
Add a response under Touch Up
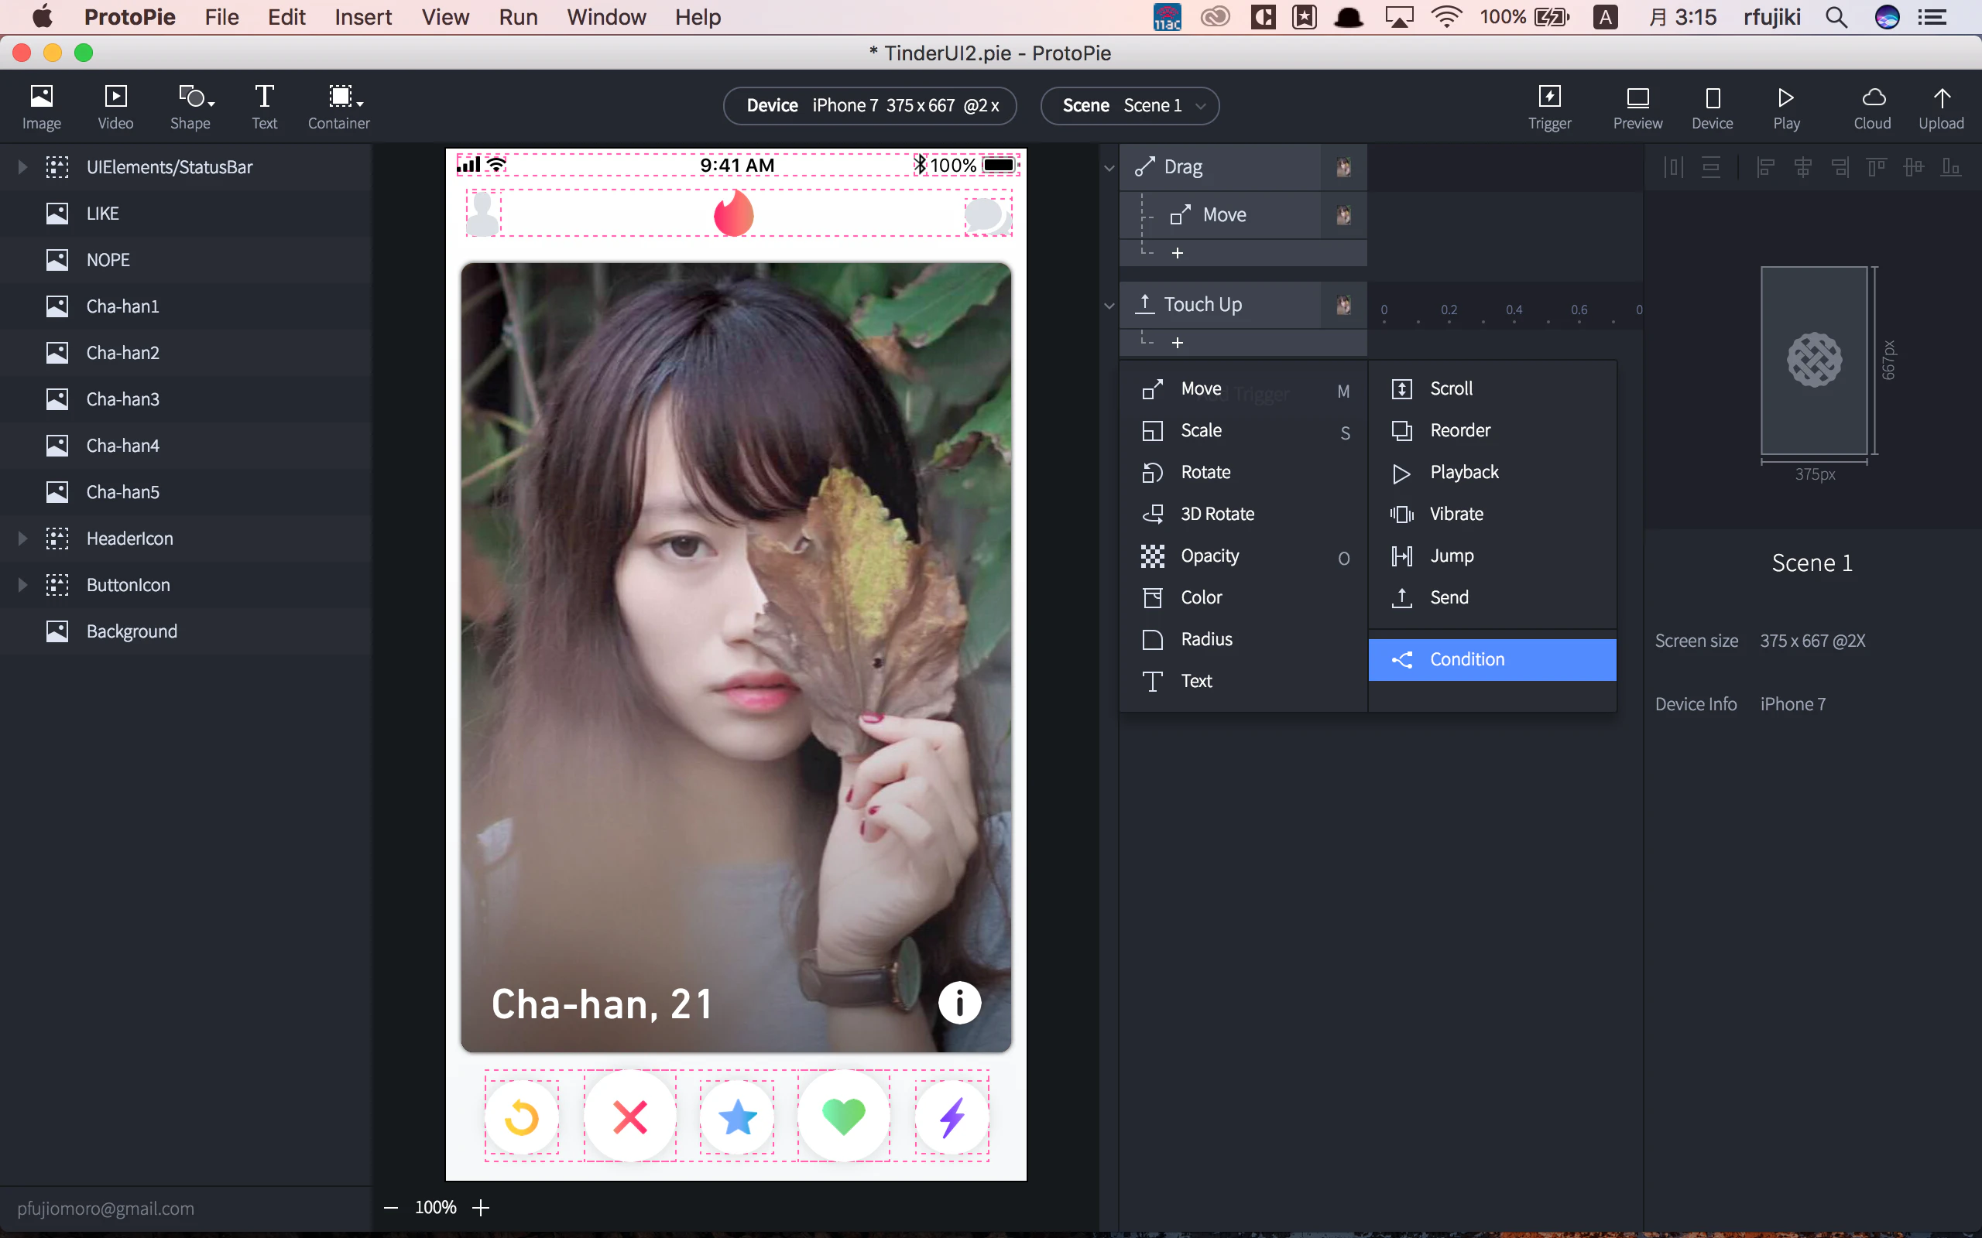pyautogui.click(x=1177, y=342)
